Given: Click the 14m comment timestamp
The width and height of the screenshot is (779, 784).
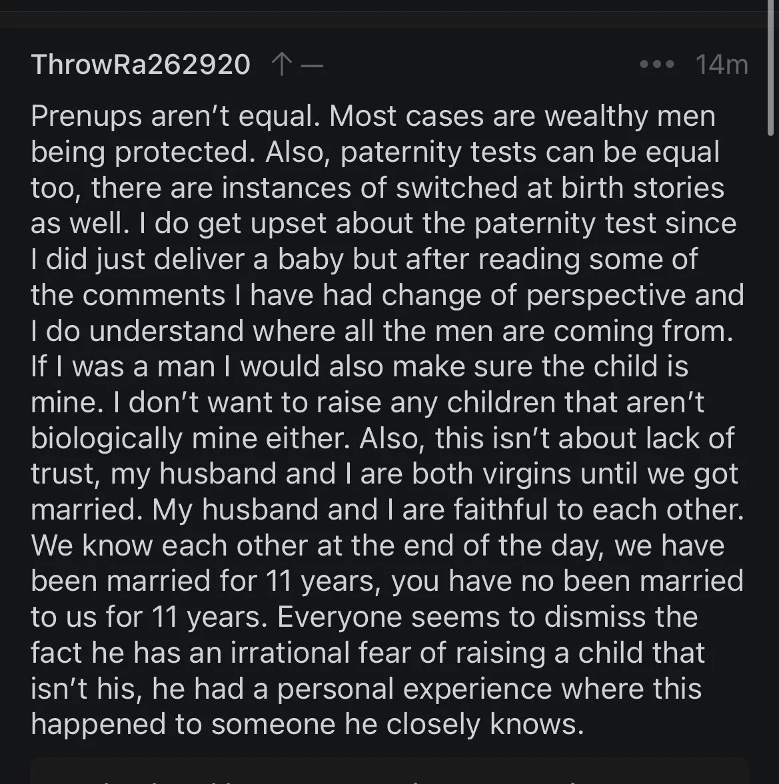Looking at the screenshot, I should click(x=722, y=65).
